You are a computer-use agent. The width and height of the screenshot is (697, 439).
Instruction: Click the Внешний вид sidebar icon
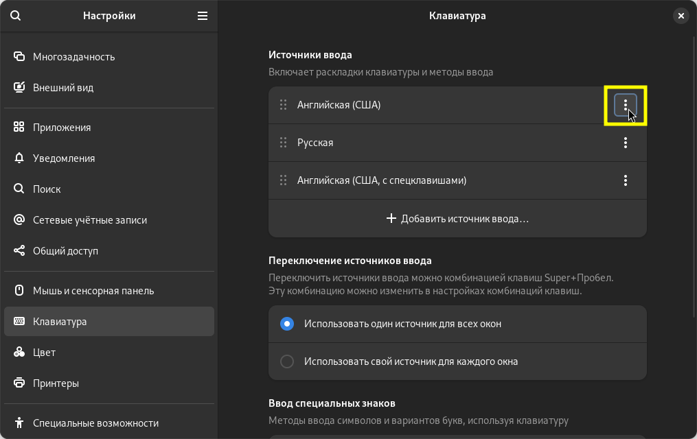(19, 88)
